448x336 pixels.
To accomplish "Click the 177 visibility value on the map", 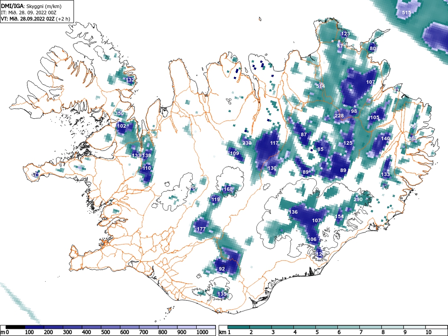I will coord(202,229).
